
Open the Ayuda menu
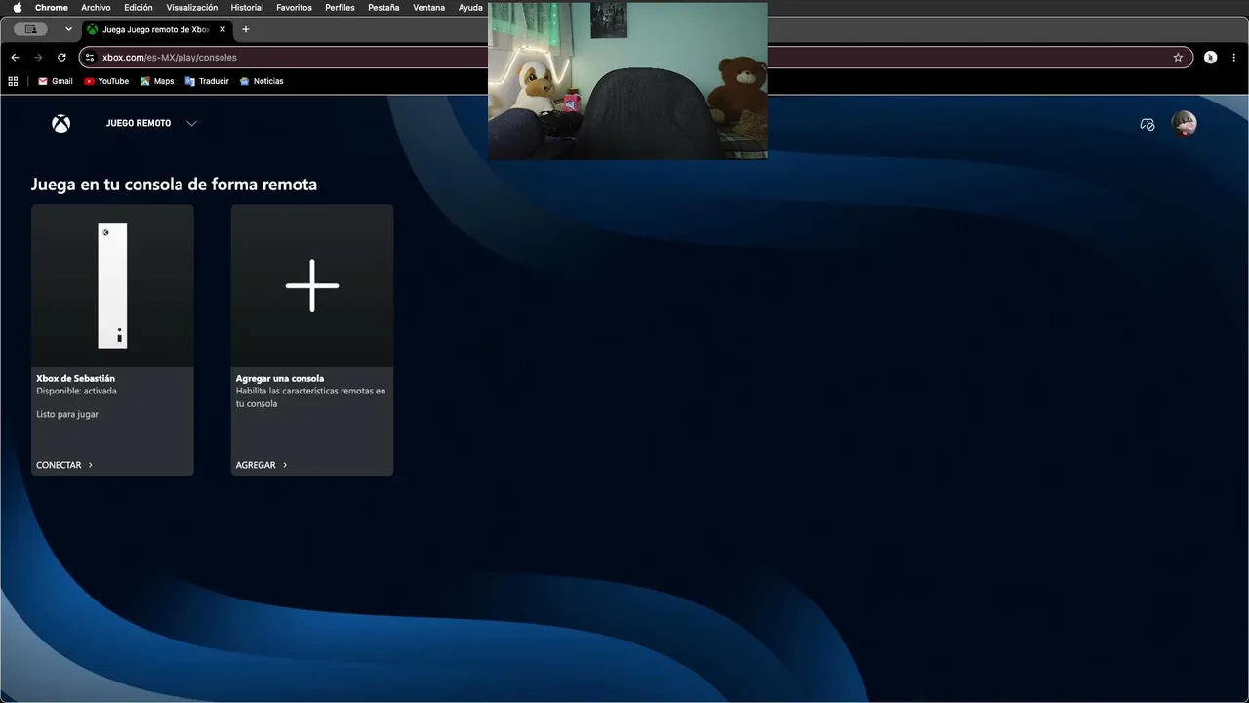470,8
